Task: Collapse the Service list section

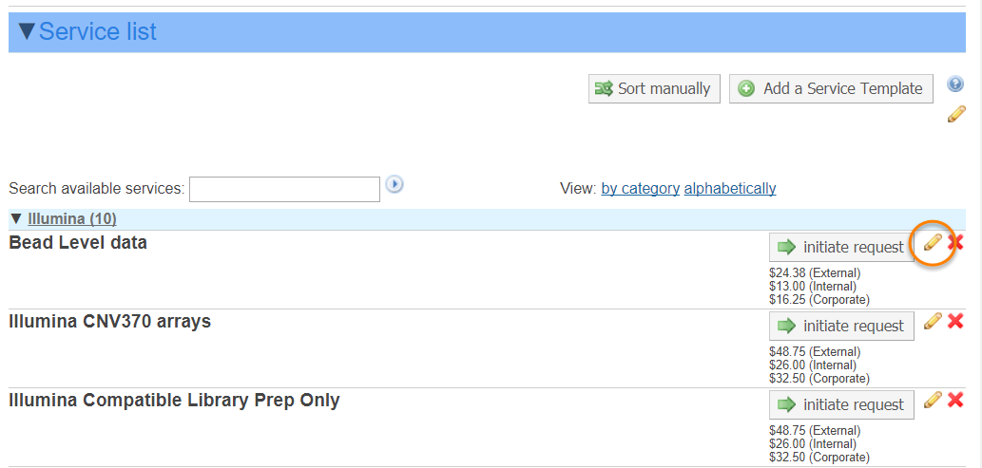Action: (27, 31)
